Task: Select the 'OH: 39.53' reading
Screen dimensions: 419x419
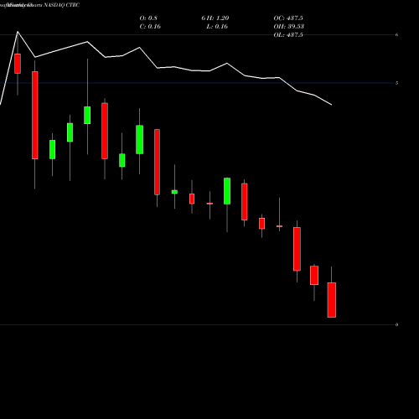Action: (x=289, y=27)
